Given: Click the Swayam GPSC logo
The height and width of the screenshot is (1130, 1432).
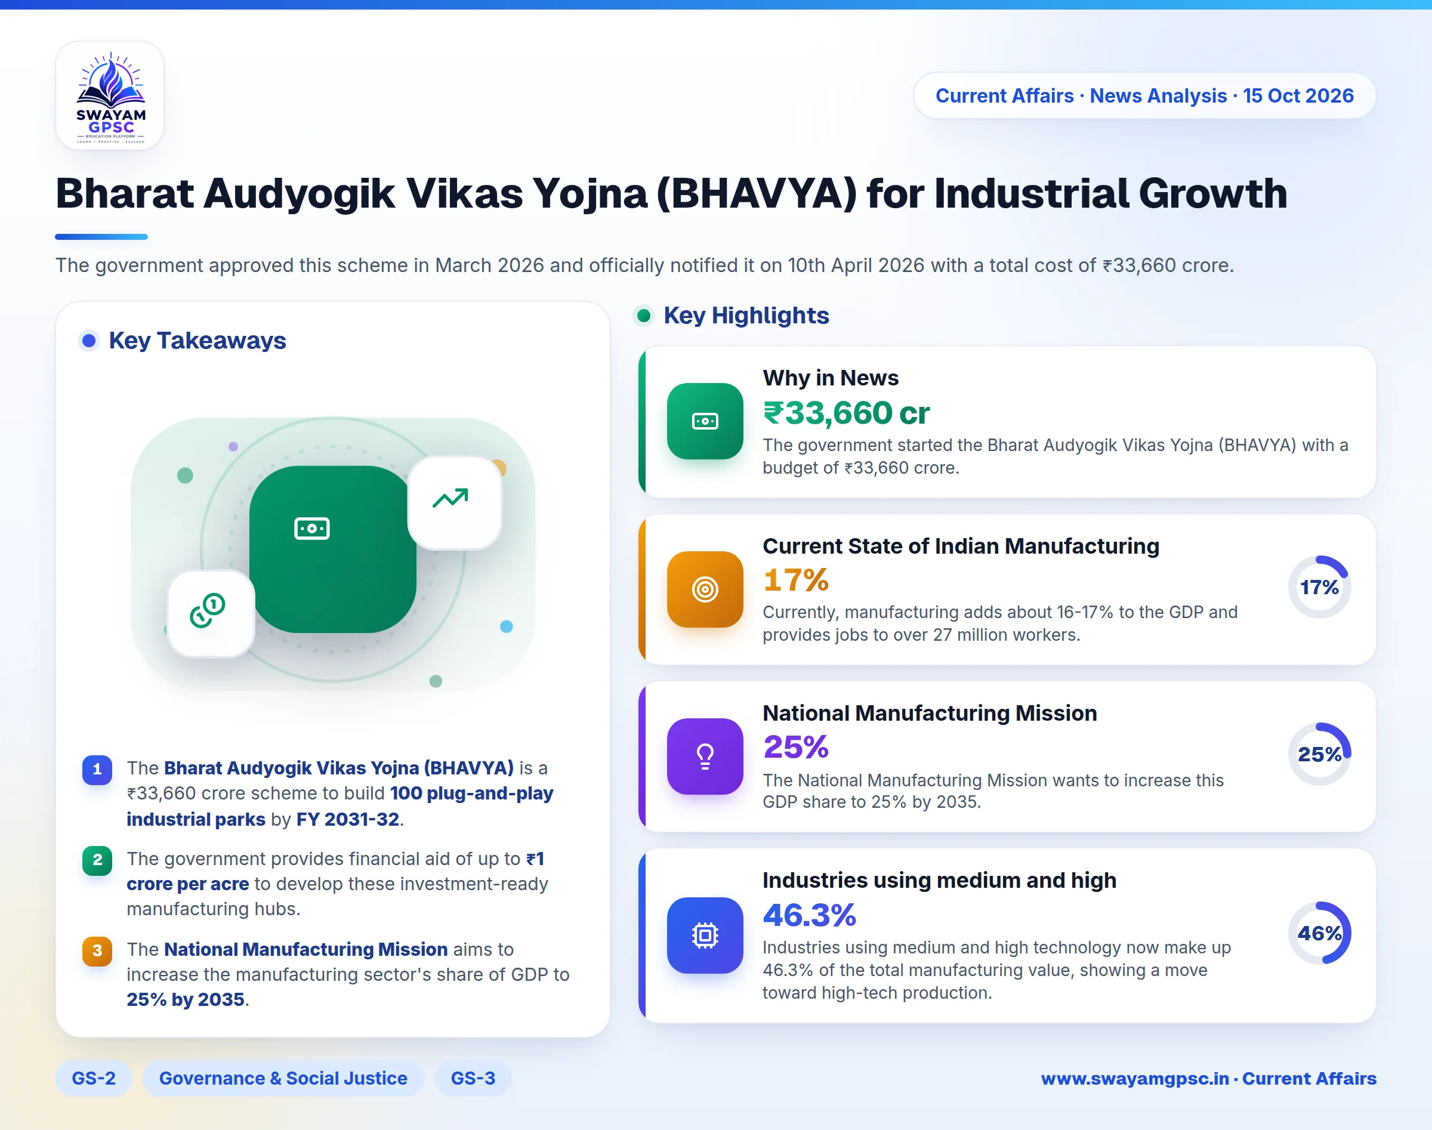Looking at the screenshot, I should click(x=110, y=96).
